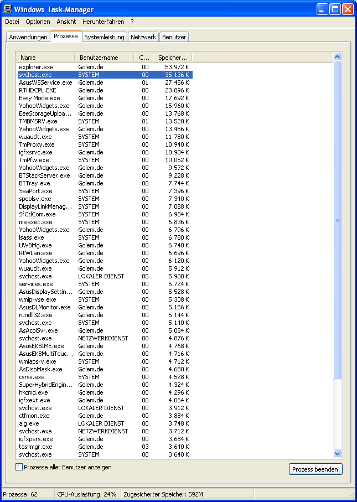The width and height of the screenshot is (357, 502).
Task: Select the services.exe process
Action: click(x=105, y=284)
